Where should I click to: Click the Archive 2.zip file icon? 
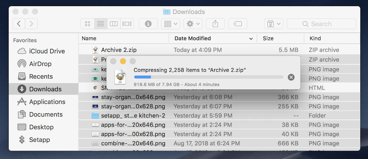tap(95, 50)
